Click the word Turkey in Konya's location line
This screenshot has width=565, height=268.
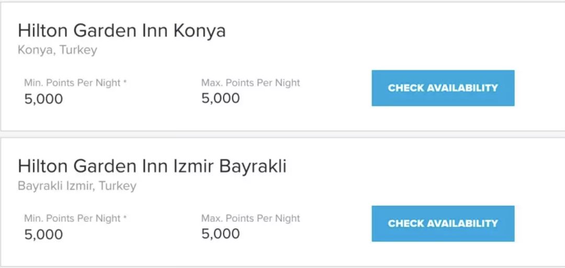78,50
